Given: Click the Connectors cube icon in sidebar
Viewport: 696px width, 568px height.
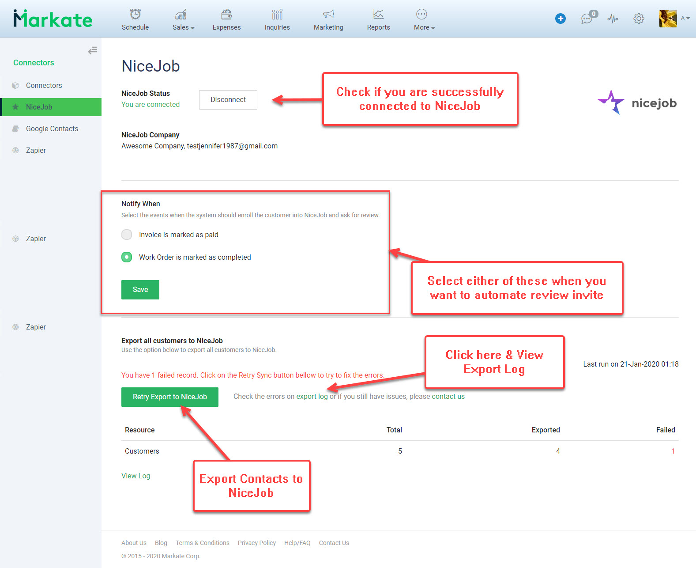Looking at the screenshot, I should click(x=15, y=86).
